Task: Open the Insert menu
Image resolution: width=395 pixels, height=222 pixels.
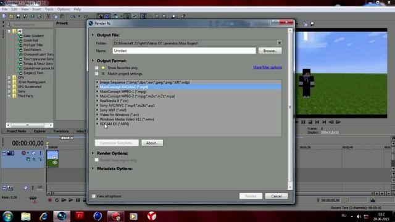Action: (36, 9)
